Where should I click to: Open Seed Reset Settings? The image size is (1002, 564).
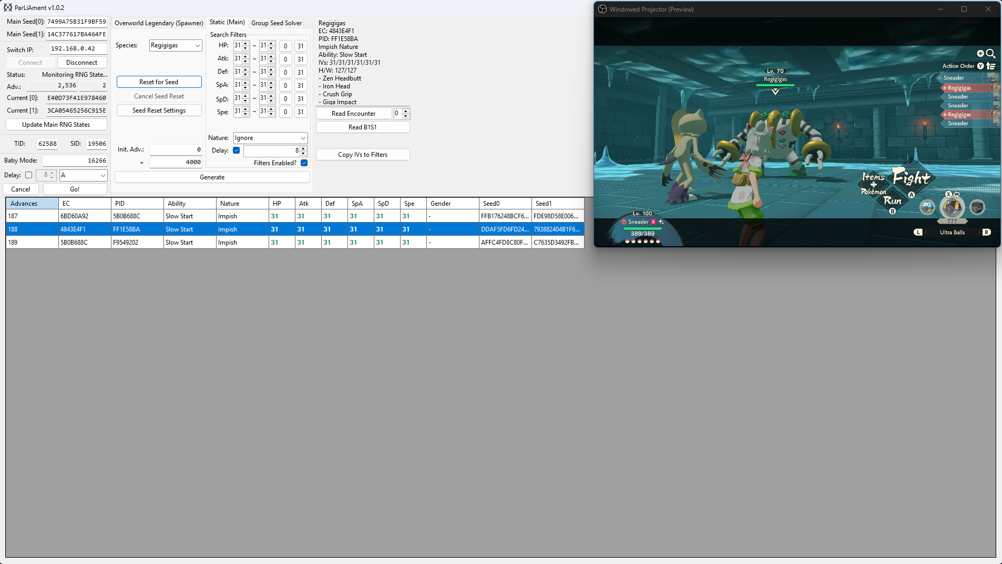tap(159, 110)
